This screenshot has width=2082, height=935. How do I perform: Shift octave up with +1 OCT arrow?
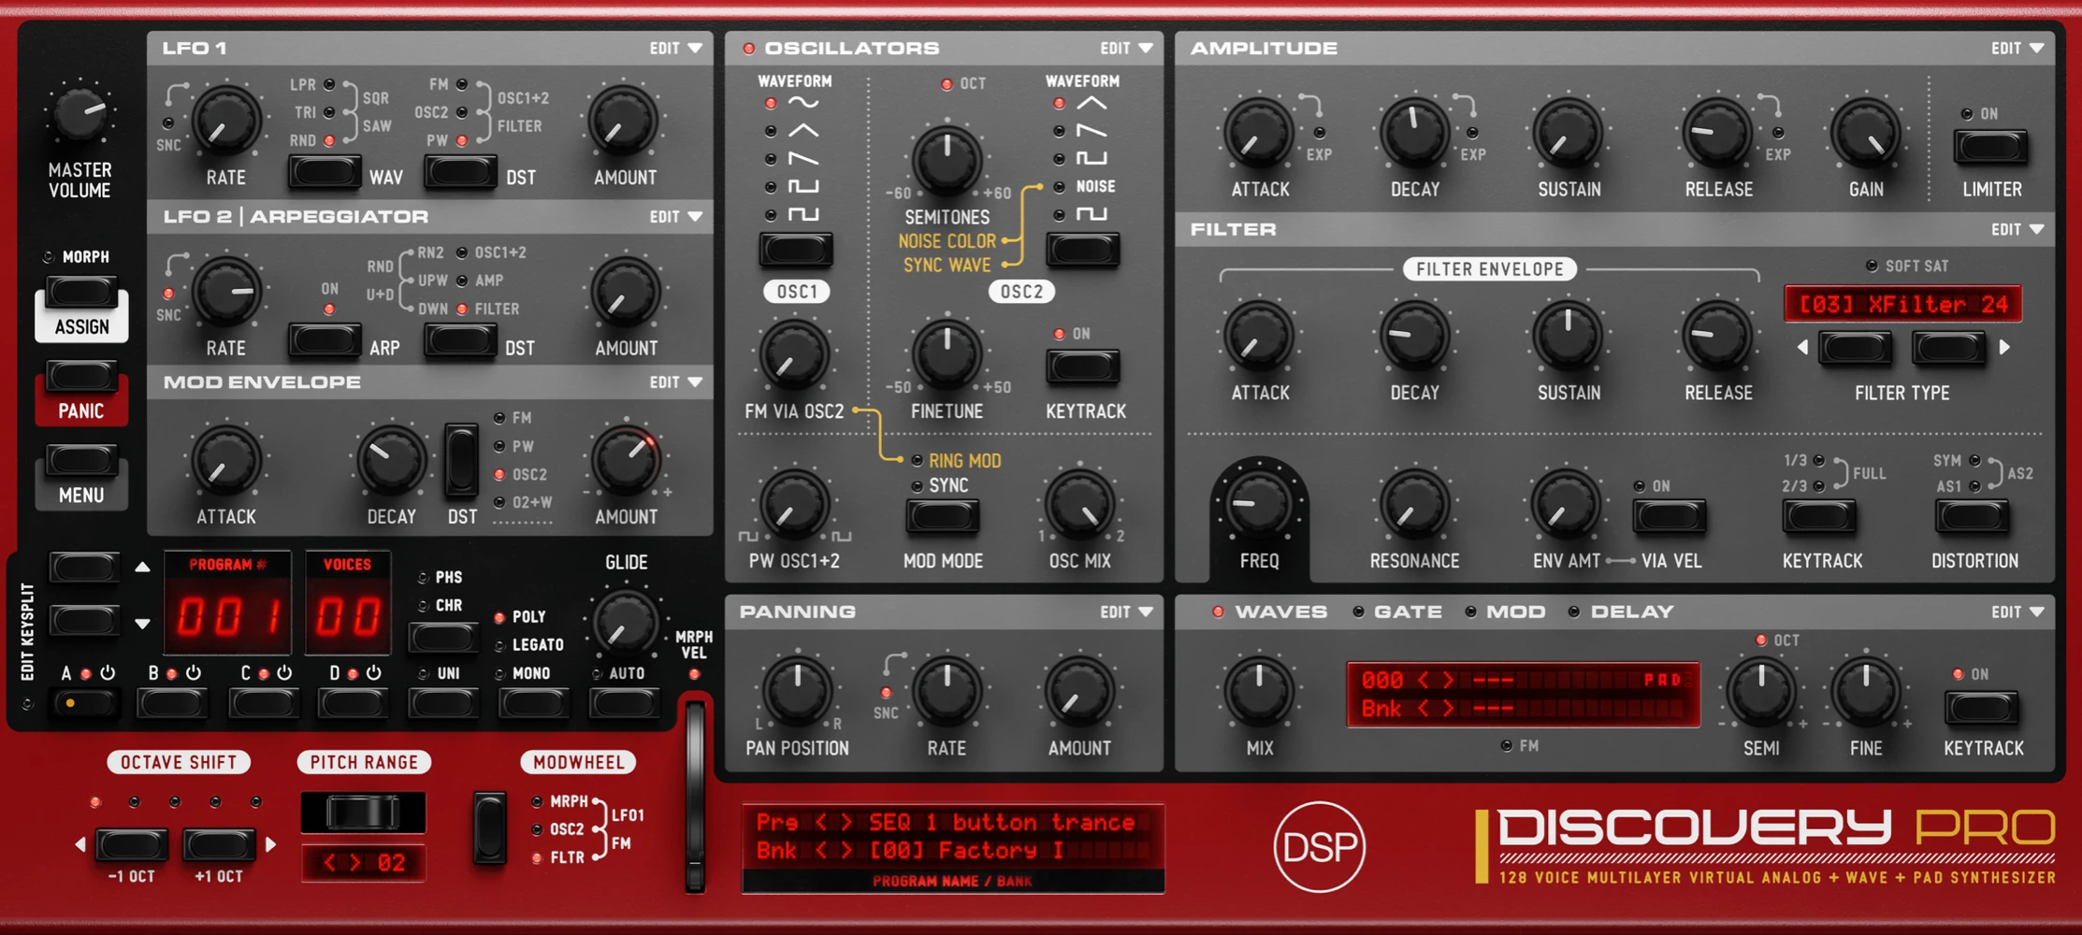pos(271,845)
